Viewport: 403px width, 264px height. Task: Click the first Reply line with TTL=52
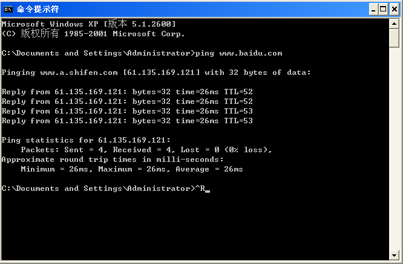[127, 92]
